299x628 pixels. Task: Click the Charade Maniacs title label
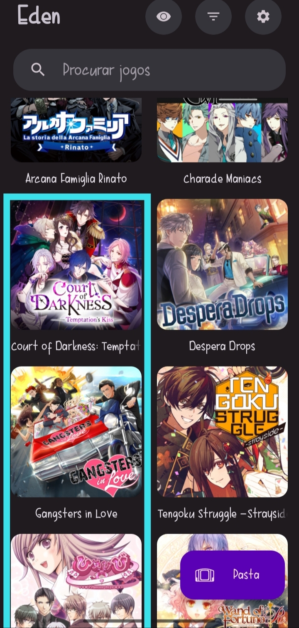click(x=222, y=179)
